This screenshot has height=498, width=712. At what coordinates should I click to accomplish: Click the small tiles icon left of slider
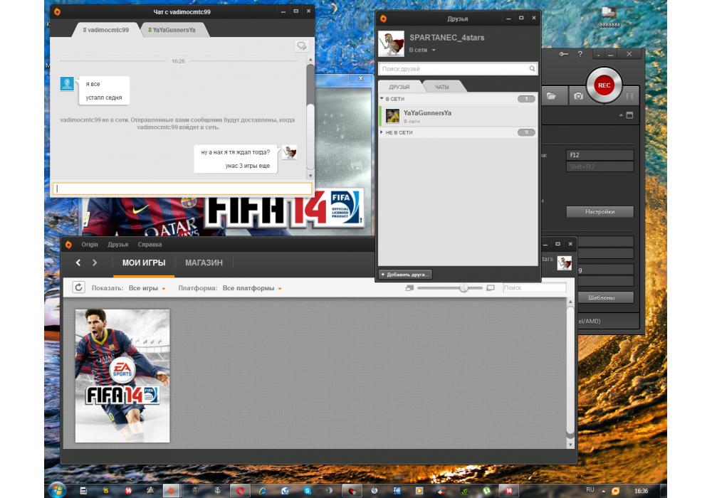[x=409, y=288]
